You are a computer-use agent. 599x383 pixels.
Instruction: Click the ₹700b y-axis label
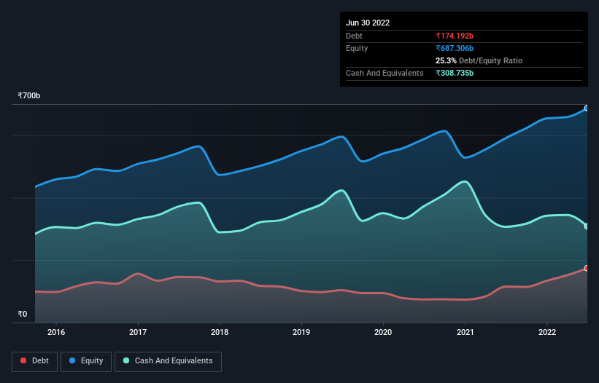(29, 95)
